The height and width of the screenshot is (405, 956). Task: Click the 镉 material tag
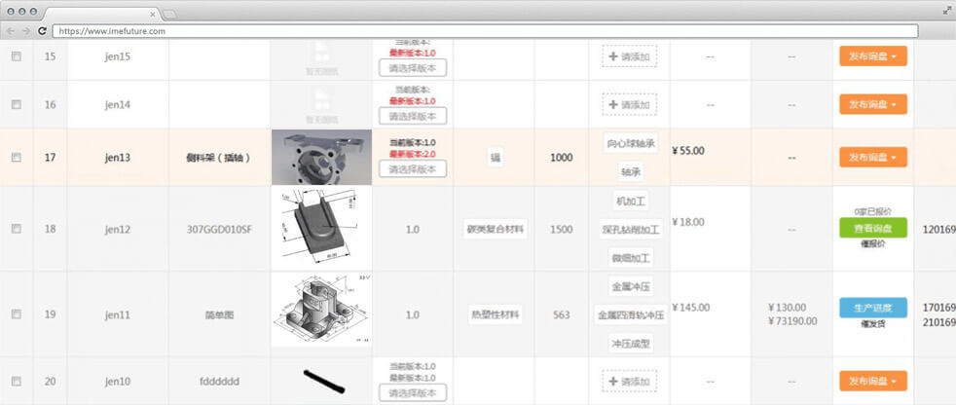496,158
